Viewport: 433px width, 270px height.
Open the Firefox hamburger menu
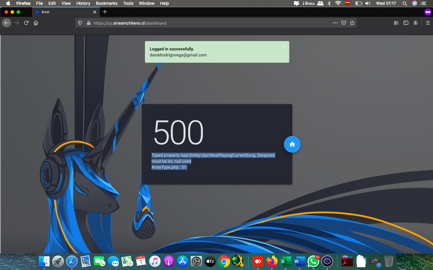(428, 23)
